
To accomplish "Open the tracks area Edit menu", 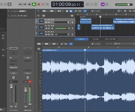I will pyautogui.click(x=45, y=11).
